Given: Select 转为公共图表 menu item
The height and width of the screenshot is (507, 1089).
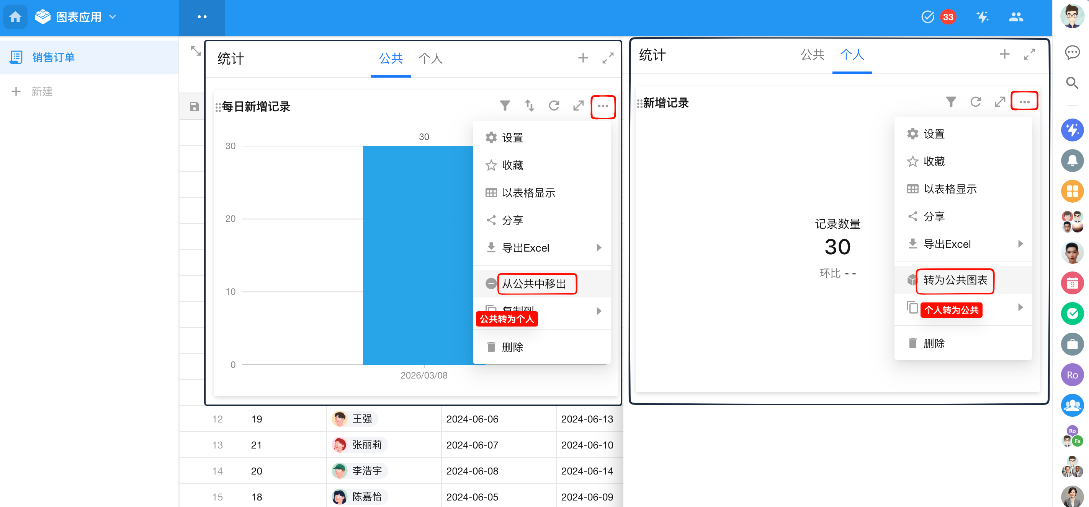Looking at the screenshot, I should click(955, 280).
